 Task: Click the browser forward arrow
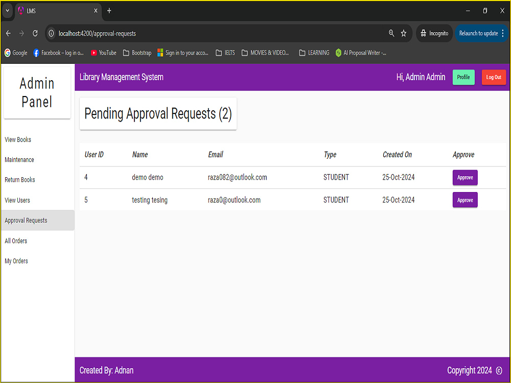21,33
